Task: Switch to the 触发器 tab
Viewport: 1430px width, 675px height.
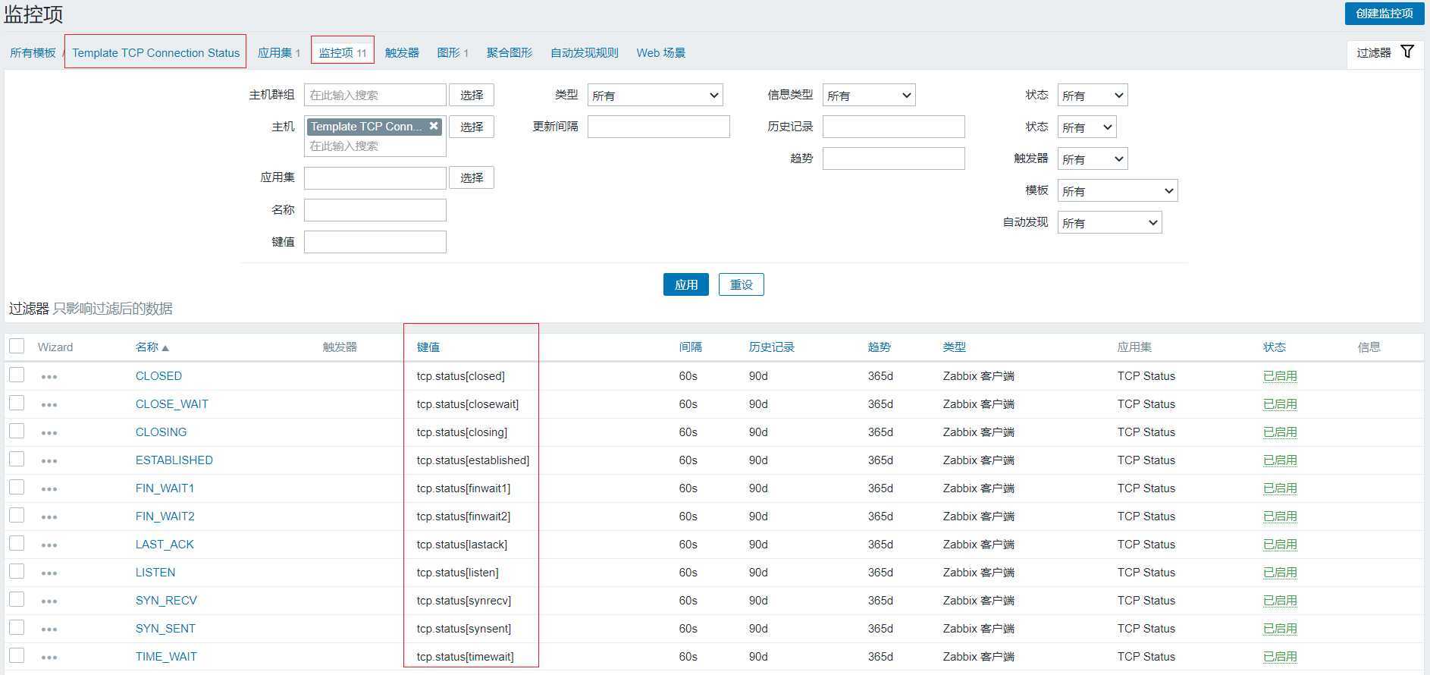Action: pyautogui.click(x=402, y=52)
